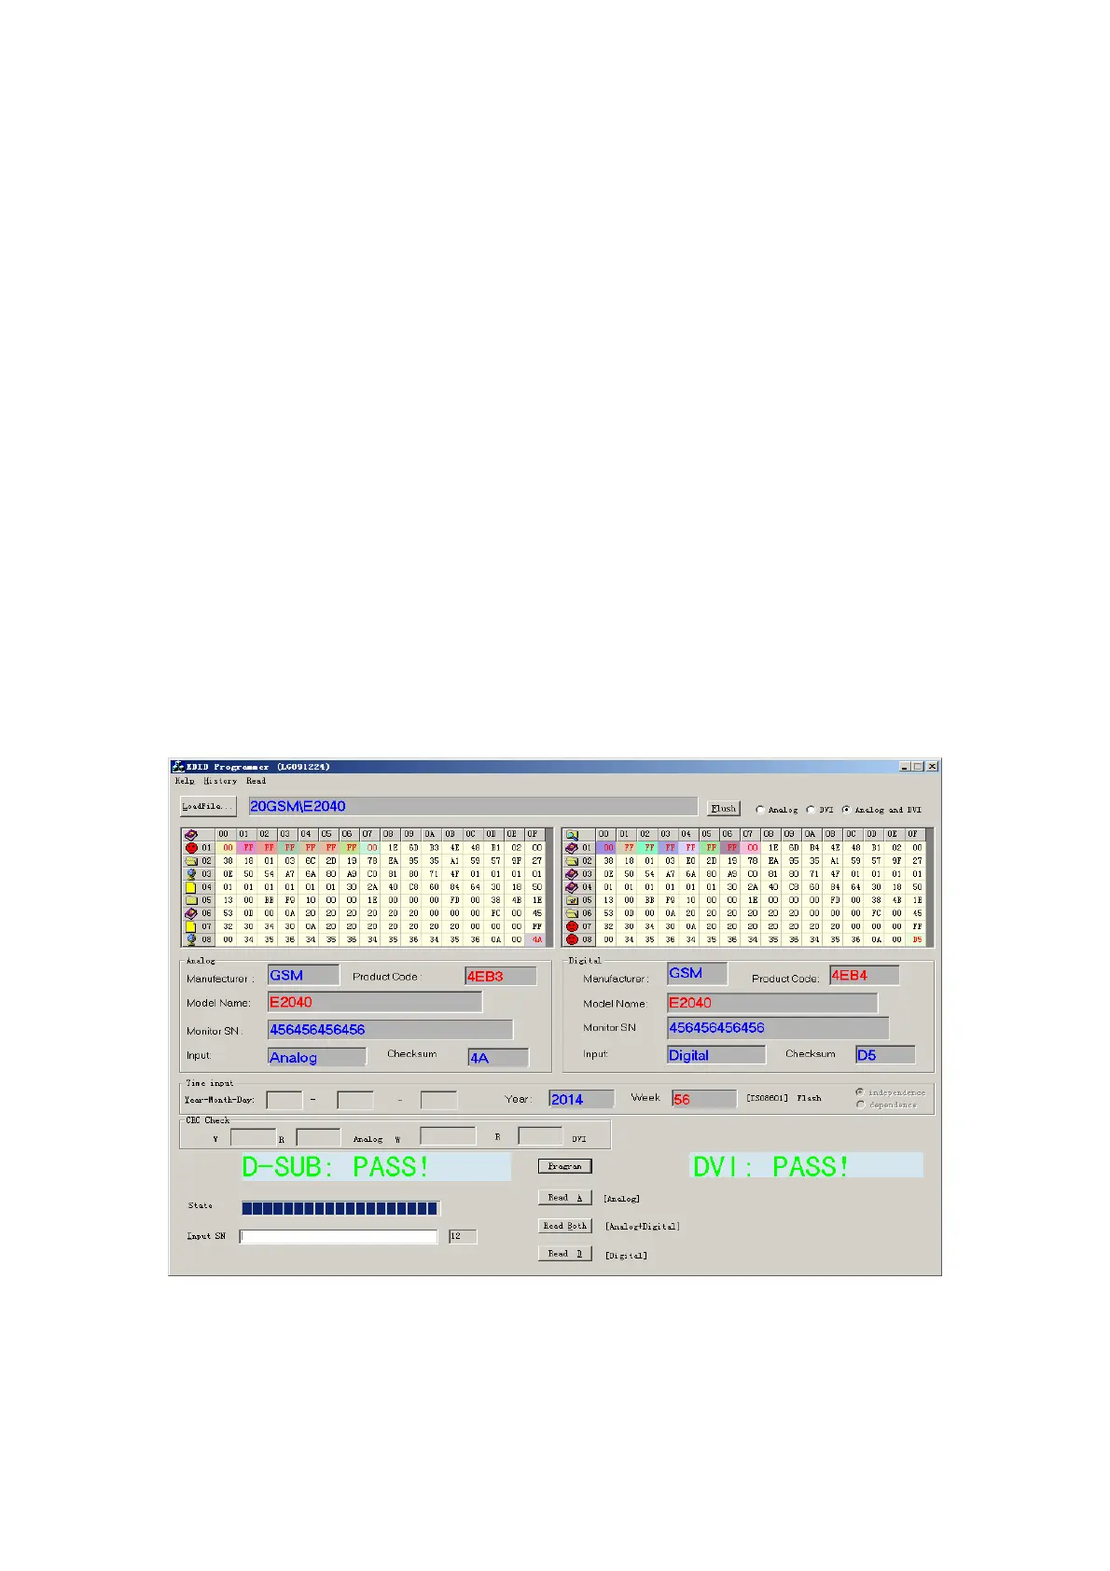Open the Help menu
The image size is (1110, 1571).
click(185, 781)
